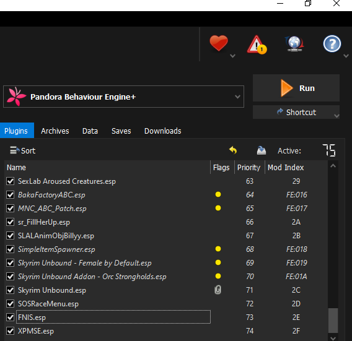Click the Pandora pink flower icon

click(16, 97)
